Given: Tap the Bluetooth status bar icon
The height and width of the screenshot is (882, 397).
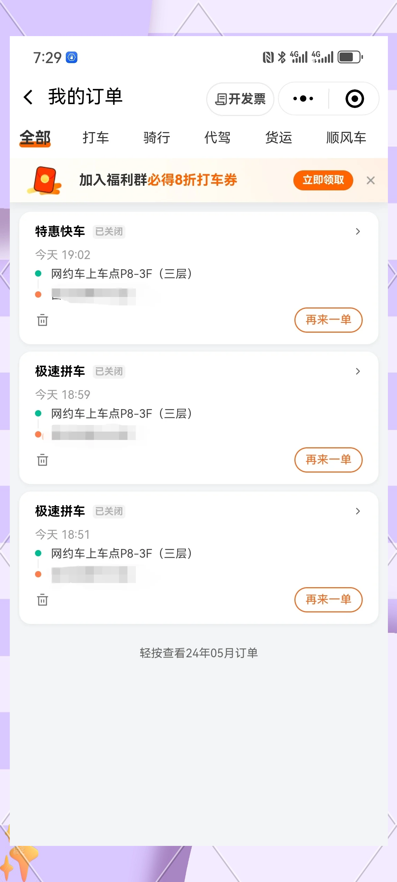Looking at the screenshot, I should click(282, 57).
